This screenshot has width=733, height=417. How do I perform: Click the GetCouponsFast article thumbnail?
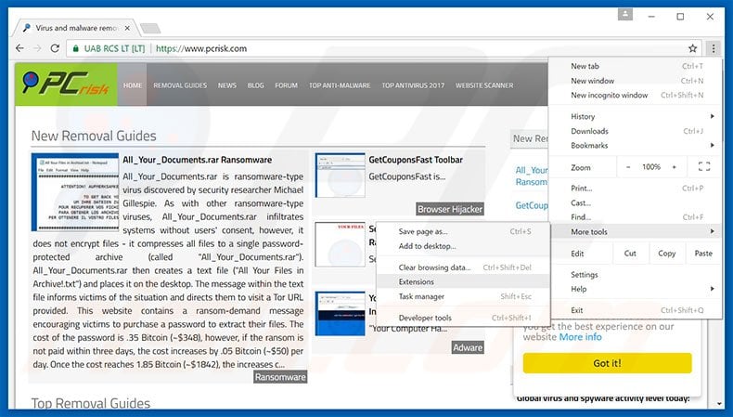[341, 175]
